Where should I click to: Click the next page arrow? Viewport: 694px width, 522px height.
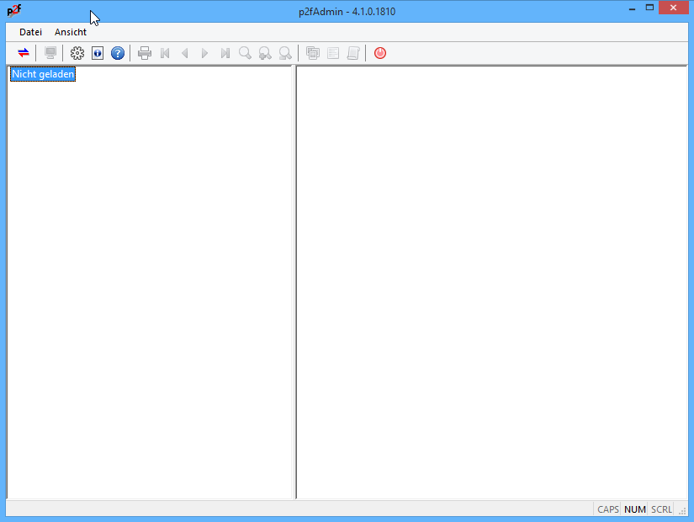(x=204, y=53)
